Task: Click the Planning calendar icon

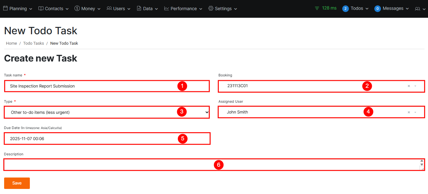Action: (x=5, y=9)
